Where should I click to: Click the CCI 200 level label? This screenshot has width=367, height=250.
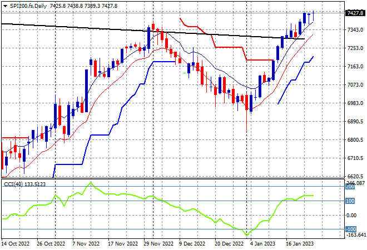click(350, 187)
